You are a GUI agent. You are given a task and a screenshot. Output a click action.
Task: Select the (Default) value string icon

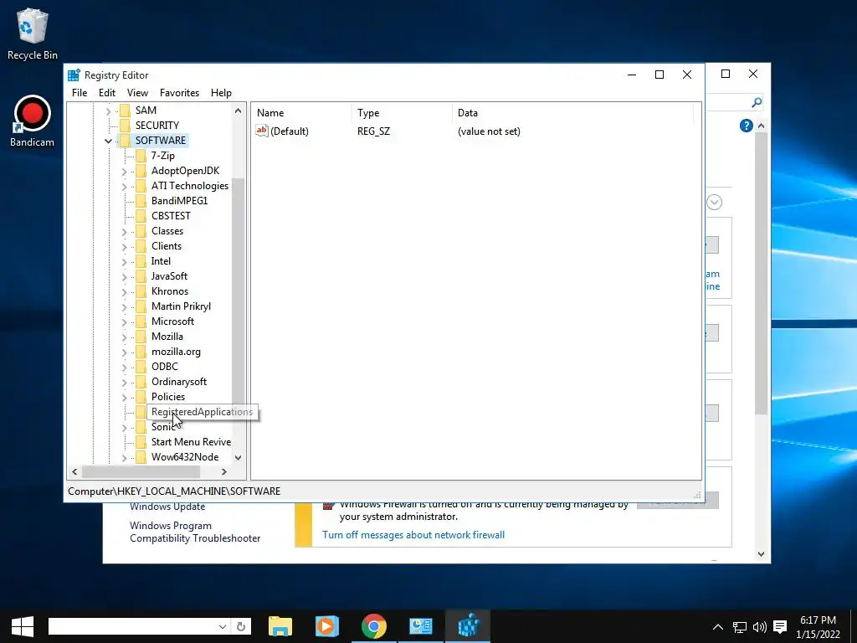pyautogui.click(x=262, y=131)
